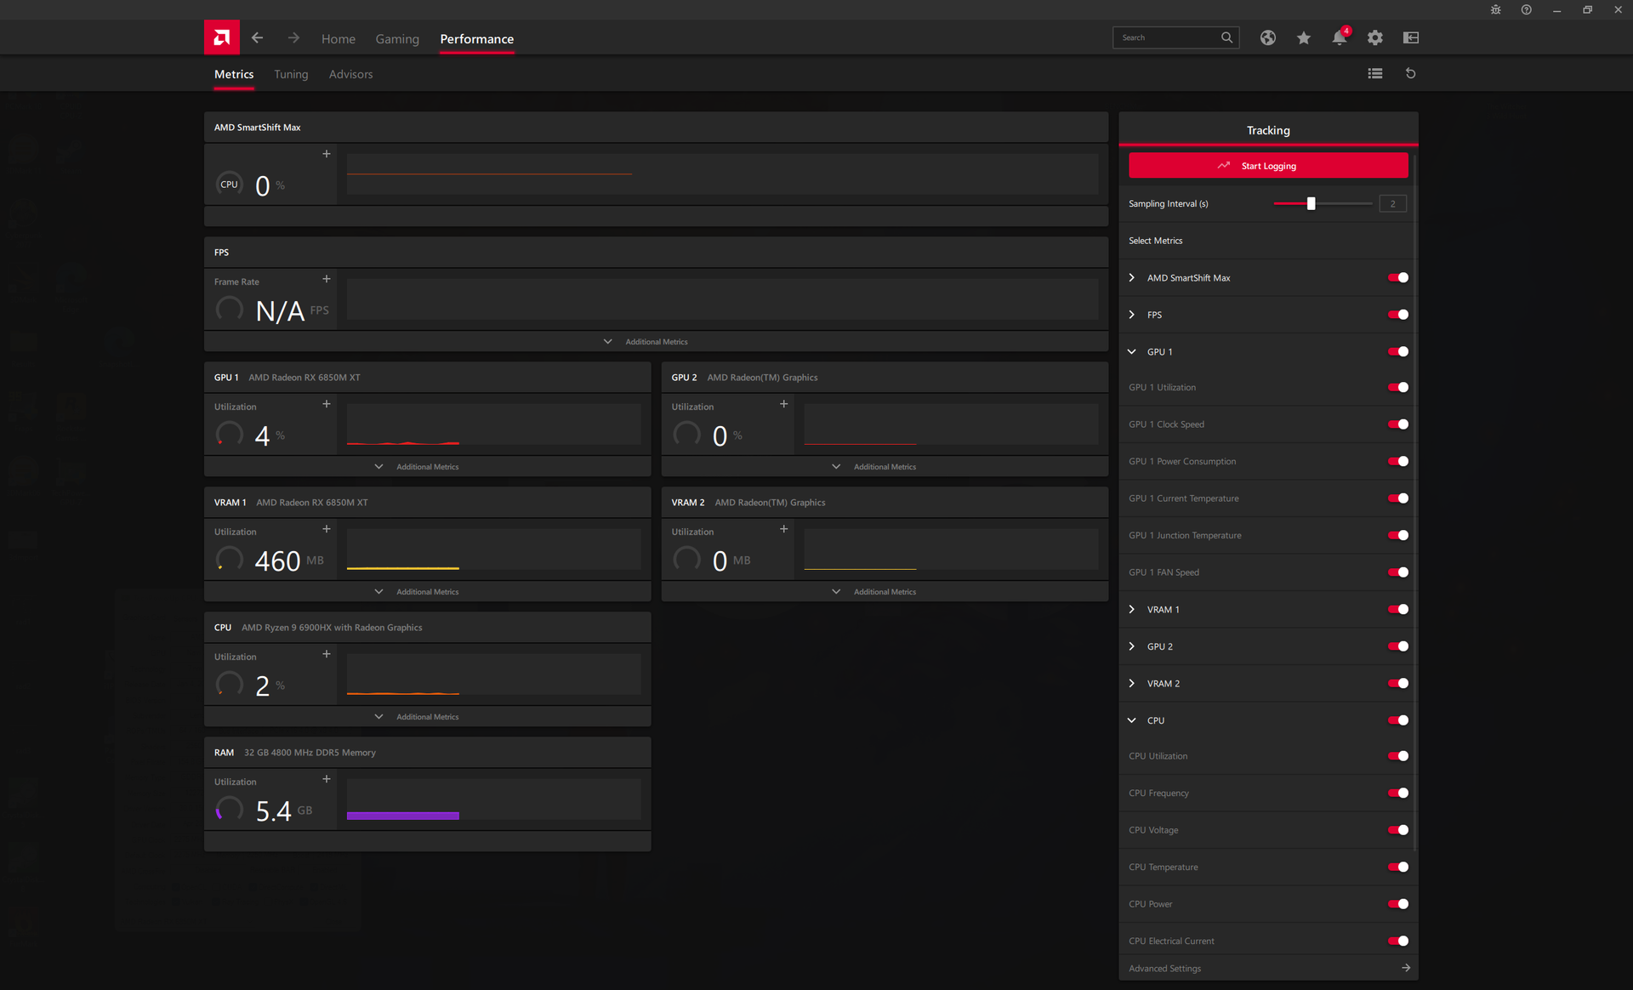Toggle GPU 1 Clock Speed tracking
Screen dimensions: 1633x990
pos(1397,424)
